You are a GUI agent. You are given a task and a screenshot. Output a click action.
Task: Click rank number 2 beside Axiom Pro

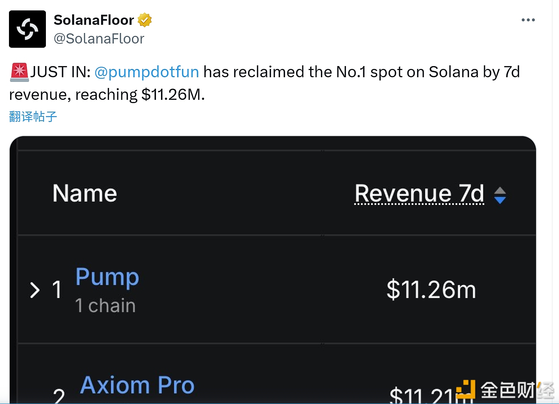59,396
